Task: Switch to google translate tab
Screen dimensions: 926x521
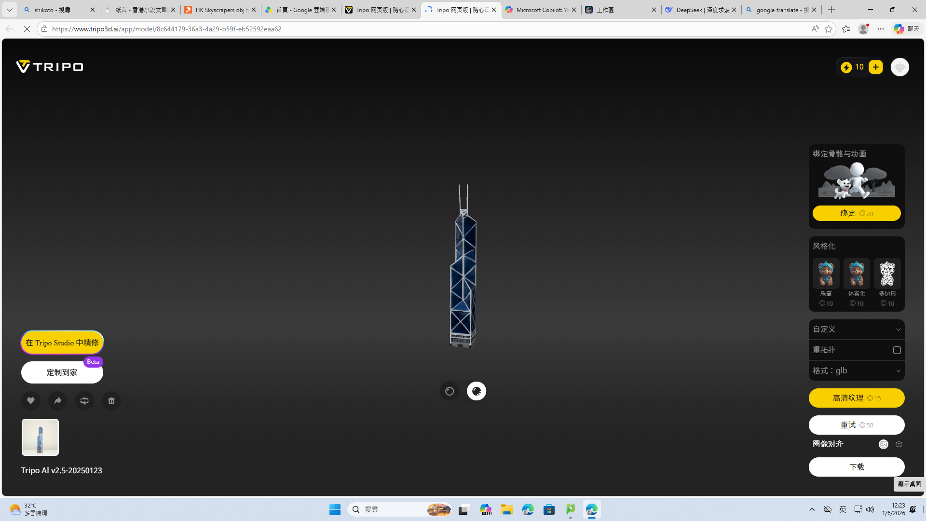Action: click(x=781, y=10)
